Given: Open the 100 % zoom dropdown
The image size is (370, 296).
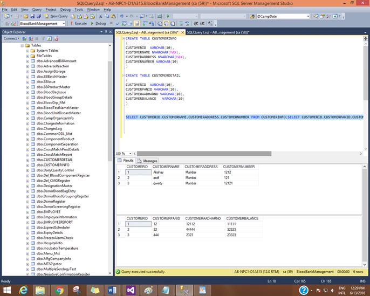Looking at the screenshot, I should tap(131, 154).
